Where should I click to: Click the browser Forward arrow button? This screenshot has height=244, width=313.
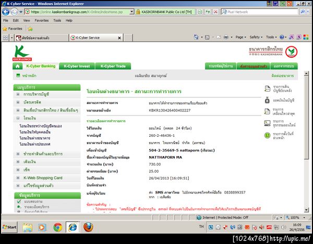[x=14, y=12]
